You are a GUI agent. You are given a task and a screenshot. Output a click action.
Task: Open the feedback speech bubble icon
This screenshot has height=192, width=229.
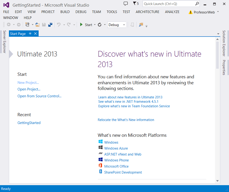pos(126,4)
